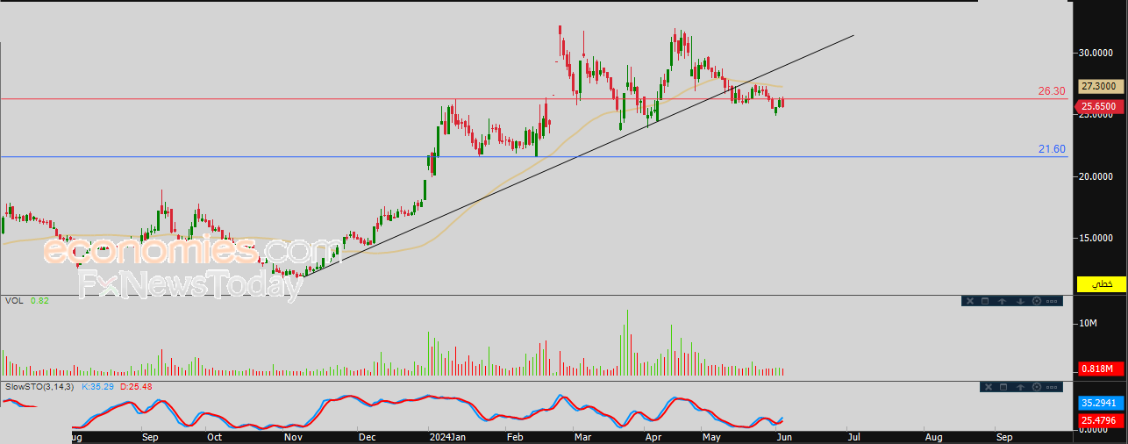The image size is (1128, 444).
Task: Open SlowSTO indicator settings gear
Action: (x=1038, y=387)
